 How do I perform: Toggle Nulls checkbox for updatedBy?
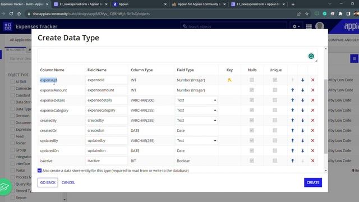pos(252,140)
